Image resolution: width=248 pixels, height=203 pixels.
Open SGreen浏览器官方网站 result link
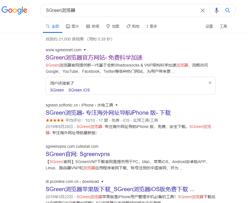click(94, 57)
